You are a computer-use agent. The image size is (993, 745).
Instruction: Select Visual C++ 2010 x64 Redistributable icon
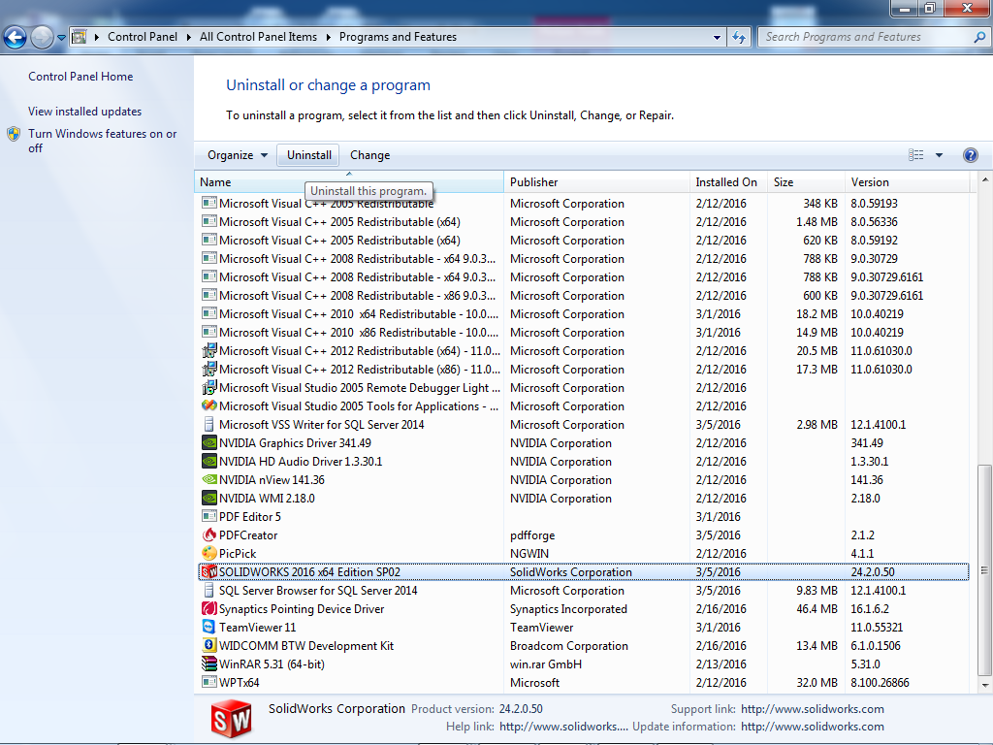click(x=209, y=313)
